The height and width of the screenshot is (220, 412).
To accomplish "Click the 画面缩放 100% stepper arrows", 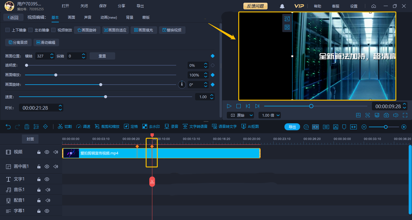I will coord(206,75).
